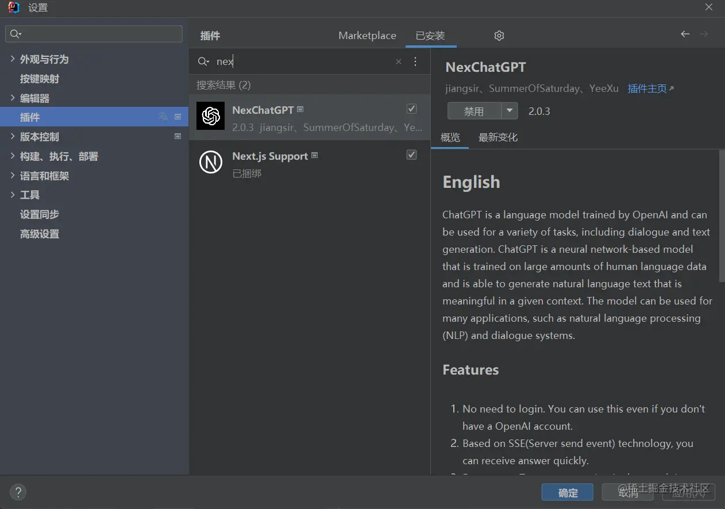The image size is (725, 509).
Task: Expand the 语言和框架 node
Action: [13, 175]
